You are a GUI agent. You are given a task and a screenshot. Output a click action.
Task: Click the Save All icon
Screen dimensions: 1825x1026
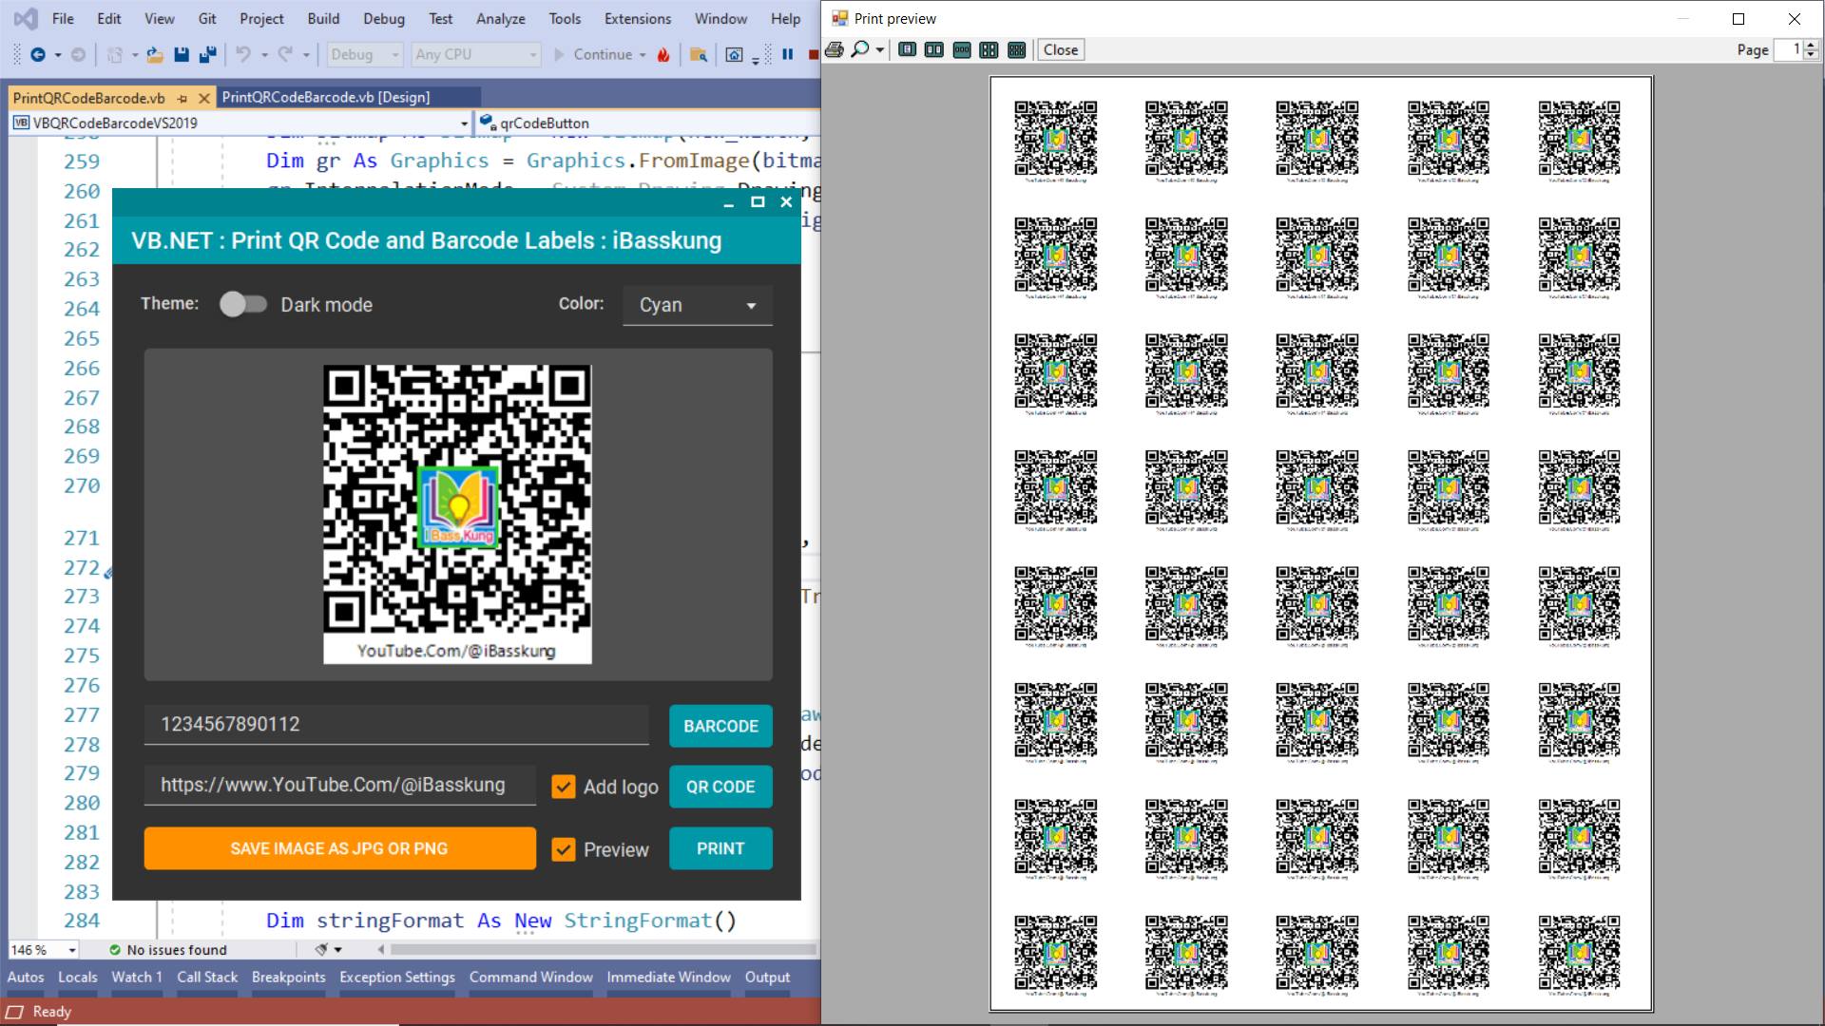207,55
